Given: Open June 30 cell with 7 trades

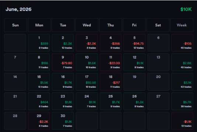Looking at the screenshot, I should pos(63,121).
